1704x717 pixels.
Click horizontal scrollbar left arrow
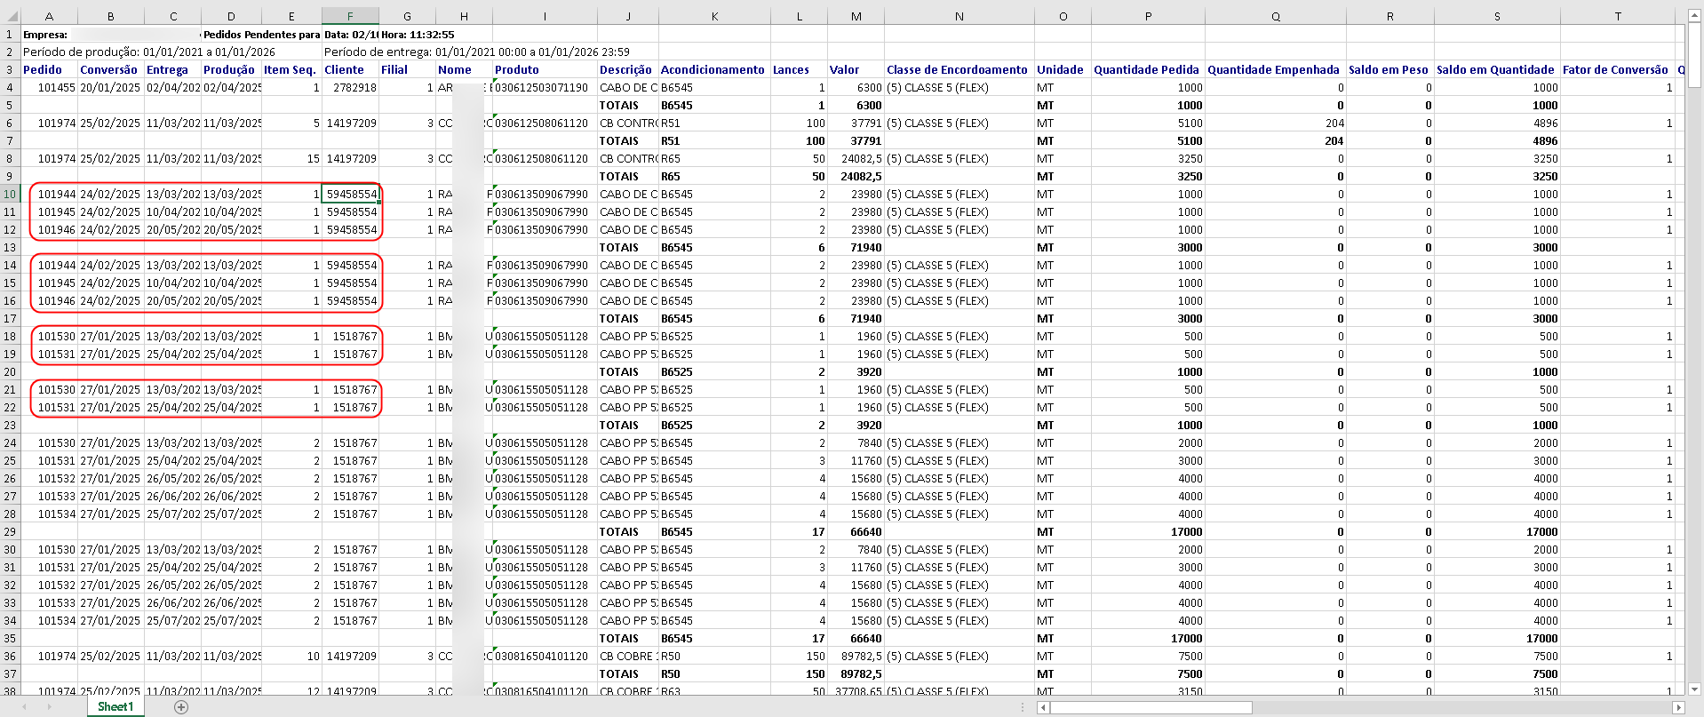(x=1043, y=708)
